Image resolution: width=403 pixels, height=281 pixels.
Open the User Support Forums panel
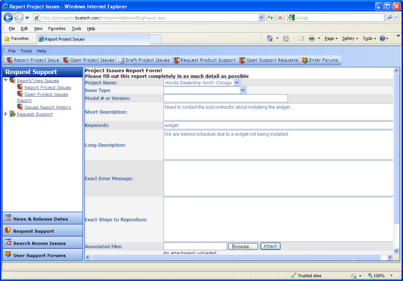[43, 255]
